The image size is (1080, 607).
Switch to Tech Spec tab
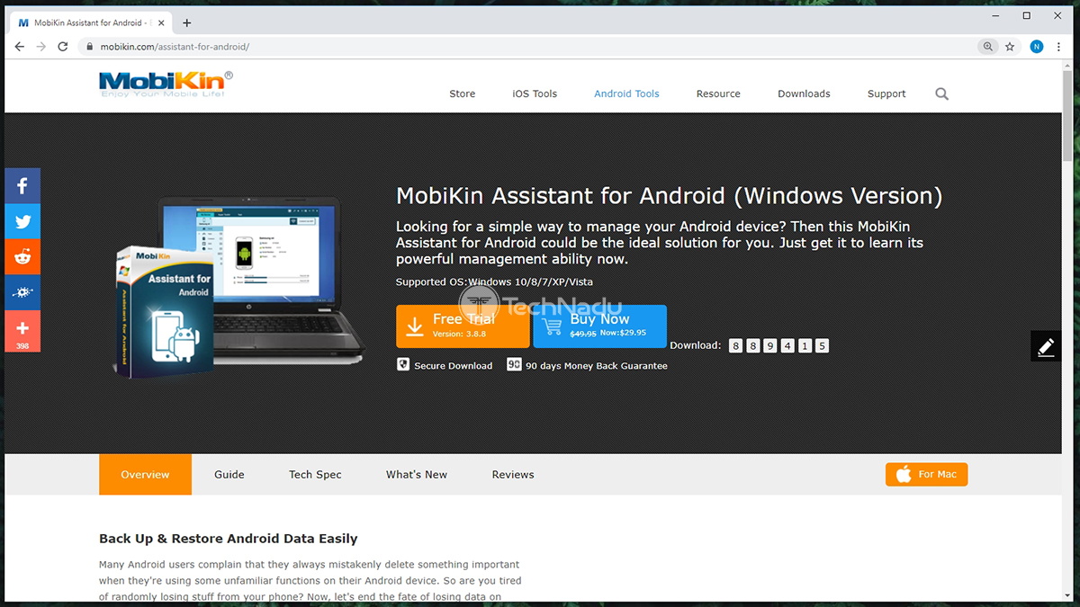pos(315,474)
